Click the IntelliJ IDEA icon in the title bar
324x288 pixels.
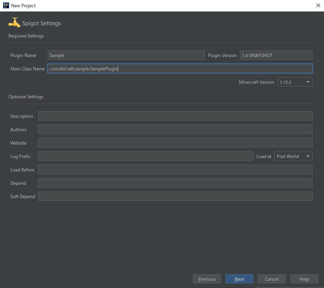pyautogui.click(x=5, y=5)
